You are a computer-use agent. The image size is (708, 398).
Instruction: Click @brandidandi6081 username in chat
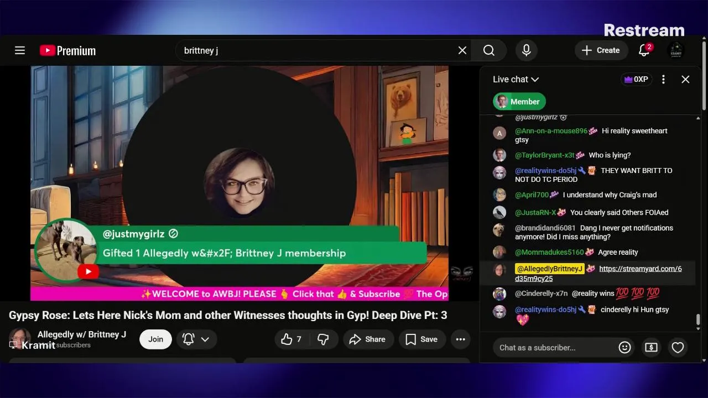(x=545, y=228)
